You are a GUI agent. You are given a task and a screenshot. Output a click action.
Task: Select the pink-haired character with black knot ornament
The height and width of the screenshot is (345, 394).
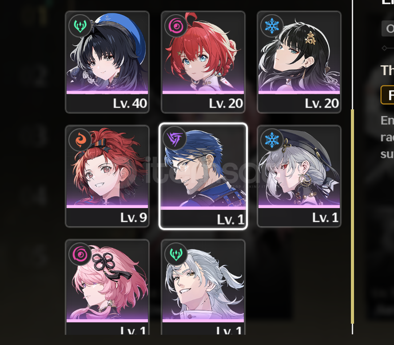107,287
